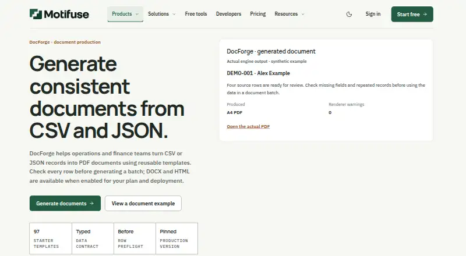This screenshot has height=256, width=466.
Task: Click the arrow icon in Generate documents
Action: coord(91,204)
